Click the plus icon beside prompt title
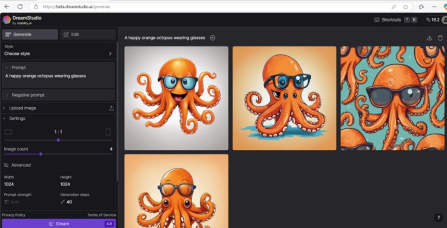 (x=212, y=38)
